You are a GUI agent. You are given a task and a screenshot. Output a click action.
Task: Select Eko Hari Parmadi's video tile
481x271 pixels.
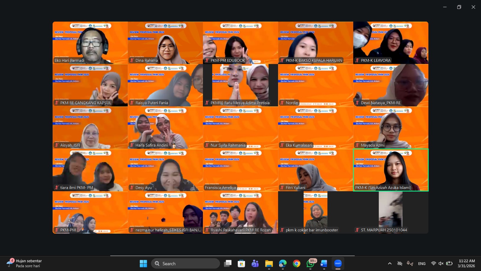point(90,42)
